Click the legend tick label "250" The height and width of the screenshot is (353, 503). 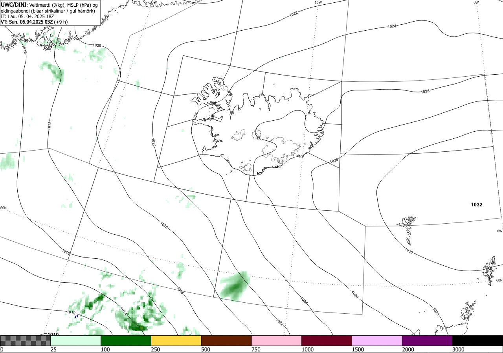(155, 349)
